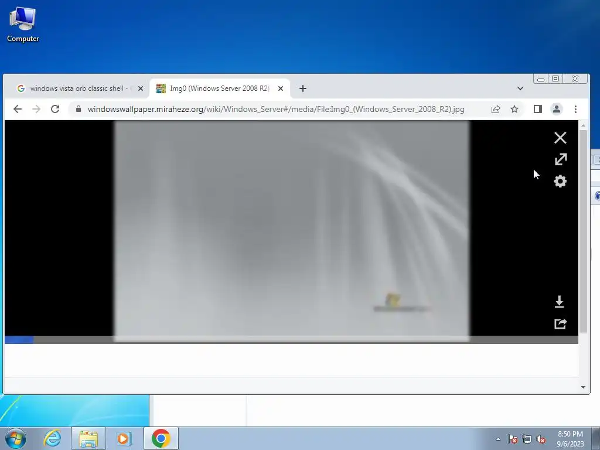Reload the current page
This screenshot has height=450, width=600.
55,109
